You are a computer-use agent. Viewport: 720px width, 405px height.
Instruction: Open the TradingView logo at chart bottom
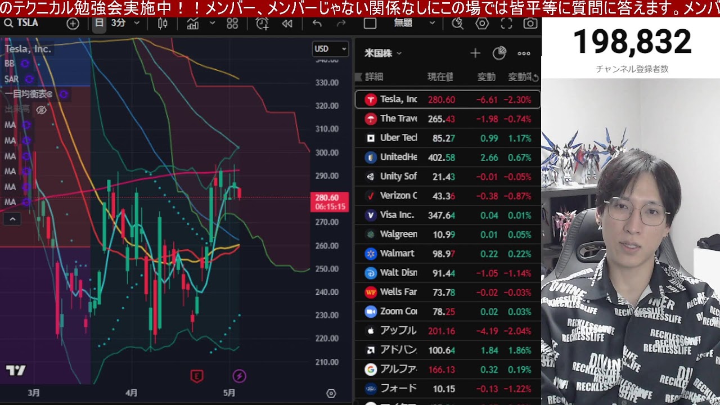(16, 370)
